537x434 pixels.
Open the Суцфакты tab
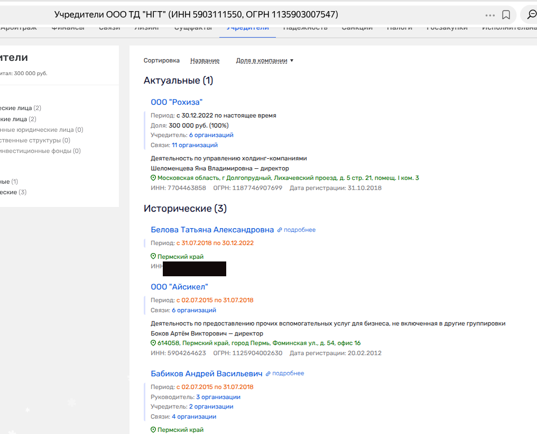(193, 28)
